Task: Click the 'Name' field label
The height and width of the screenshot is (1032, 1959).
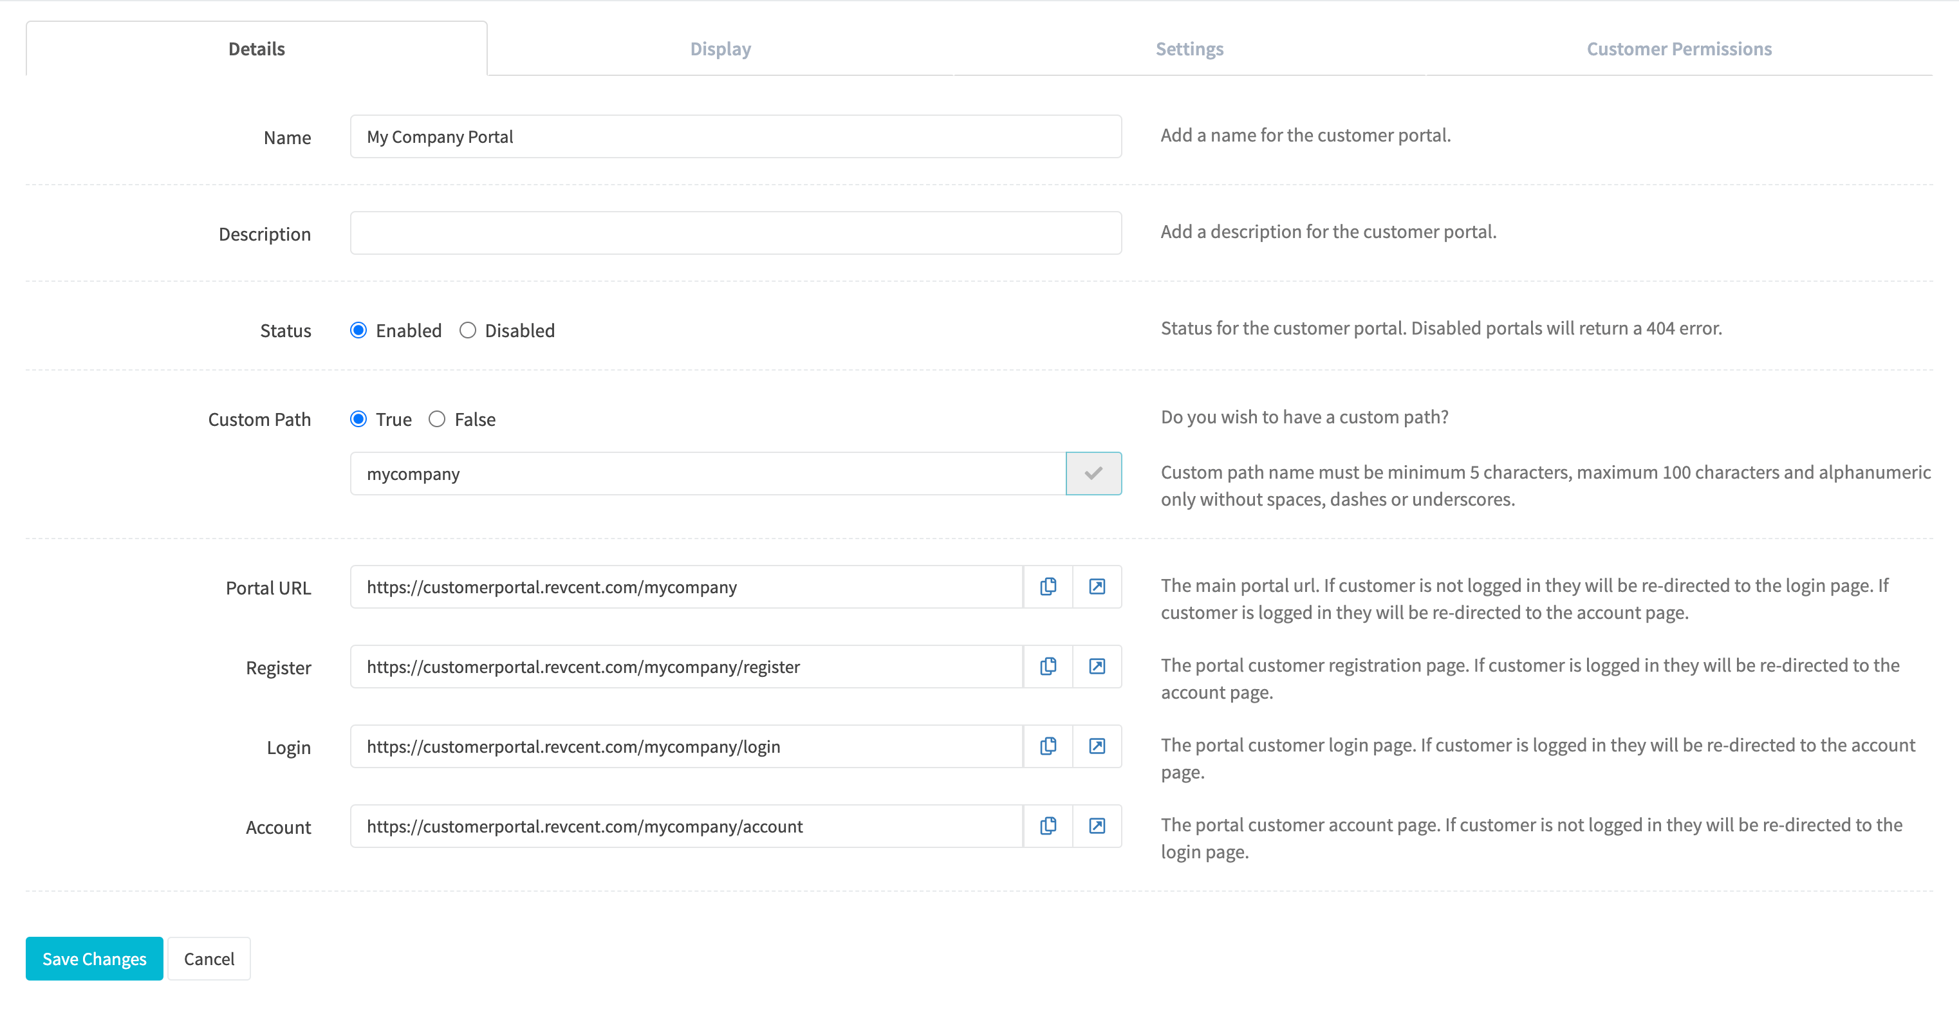Action: coord(288,138)
